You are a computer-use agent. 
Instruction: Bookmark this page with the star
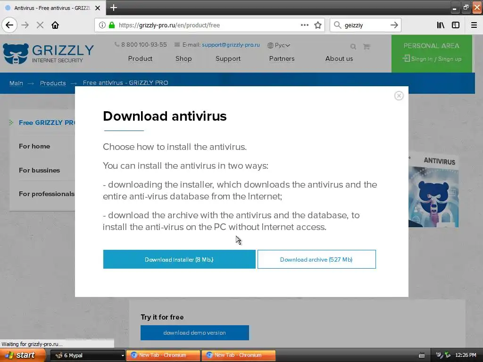click(318, 25)
